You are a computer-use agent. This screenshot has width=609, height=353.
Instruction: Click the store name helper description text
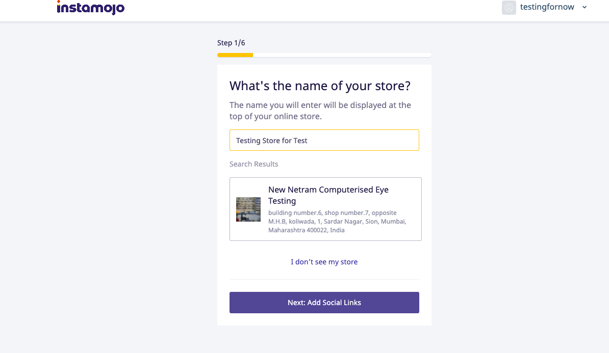320,110
